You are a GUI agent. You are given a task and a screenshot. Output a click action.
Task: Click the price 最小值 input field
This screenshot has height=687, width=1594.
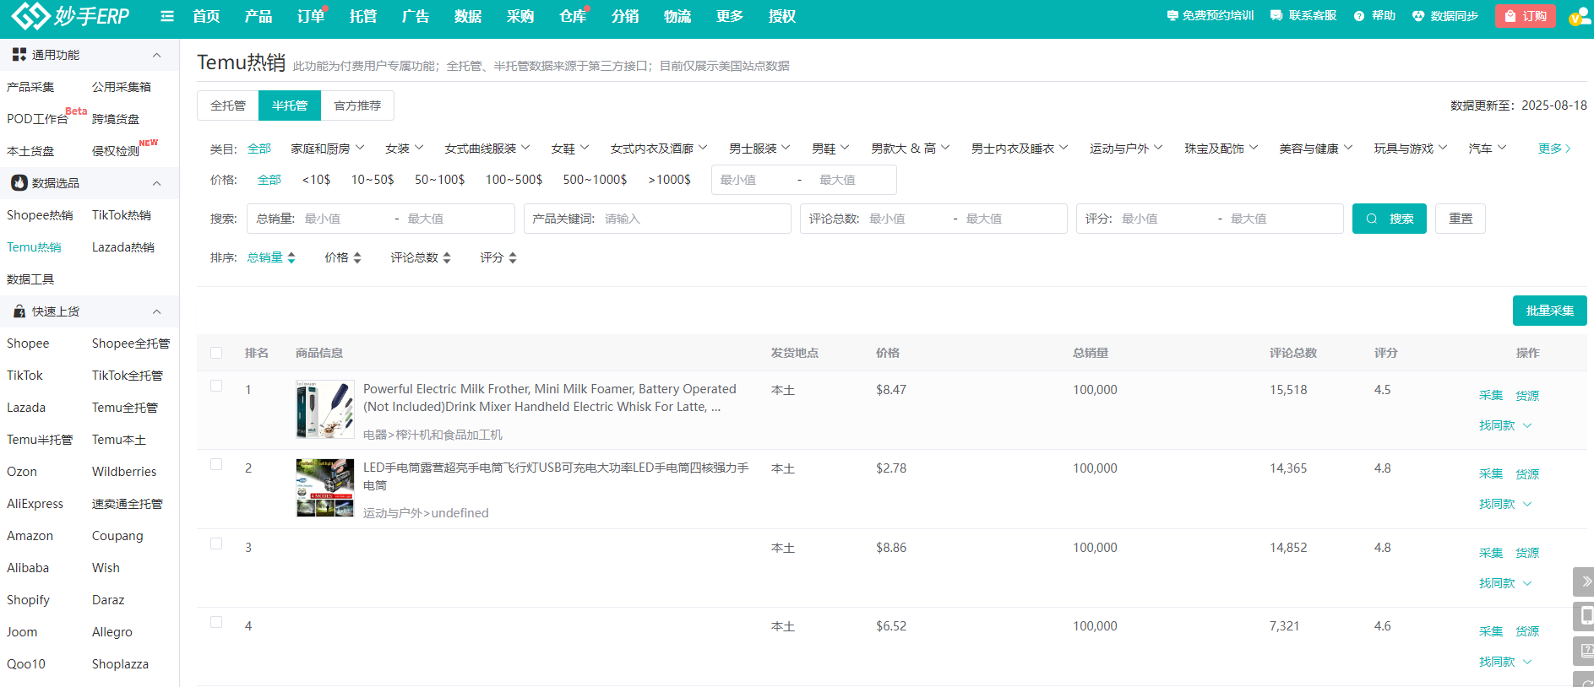[x=752, y=180]
